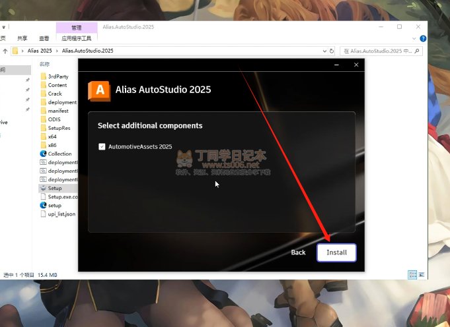
Task: Open the 应用程序工具 tab
Action: pos(77,38)
